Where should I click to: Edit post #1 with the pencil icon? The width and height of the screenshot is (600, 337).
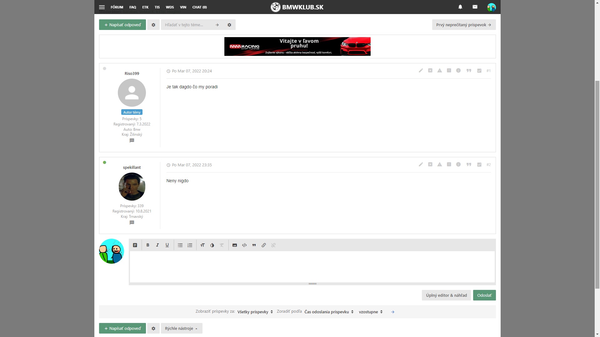pyautogui.click(x=421, y=71)
